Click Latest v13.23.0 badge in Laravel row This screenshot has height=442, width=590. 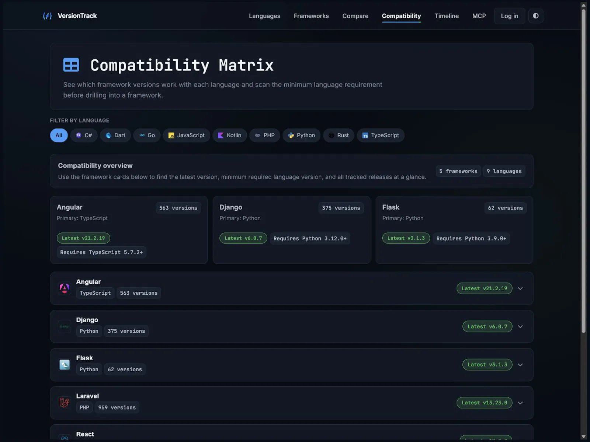pos(484,403)
